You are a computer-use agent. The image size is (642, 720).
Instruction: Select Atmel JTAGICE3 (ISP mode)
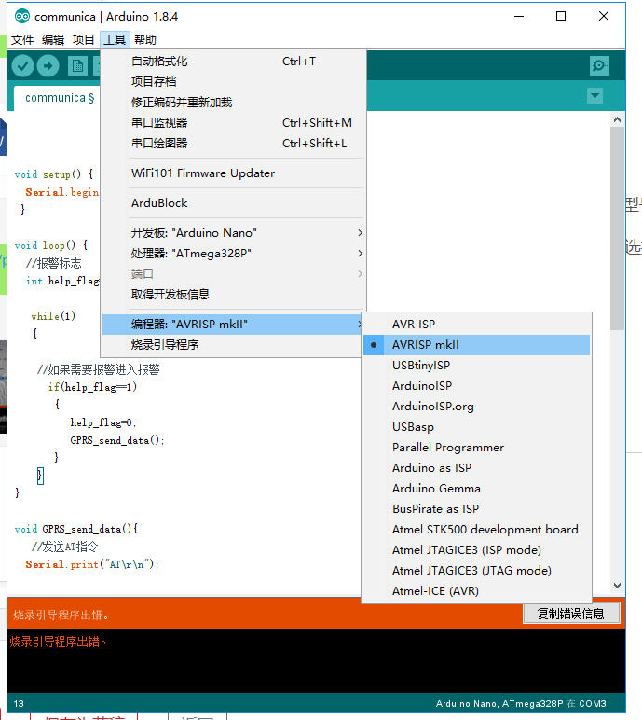click(476, 550)
